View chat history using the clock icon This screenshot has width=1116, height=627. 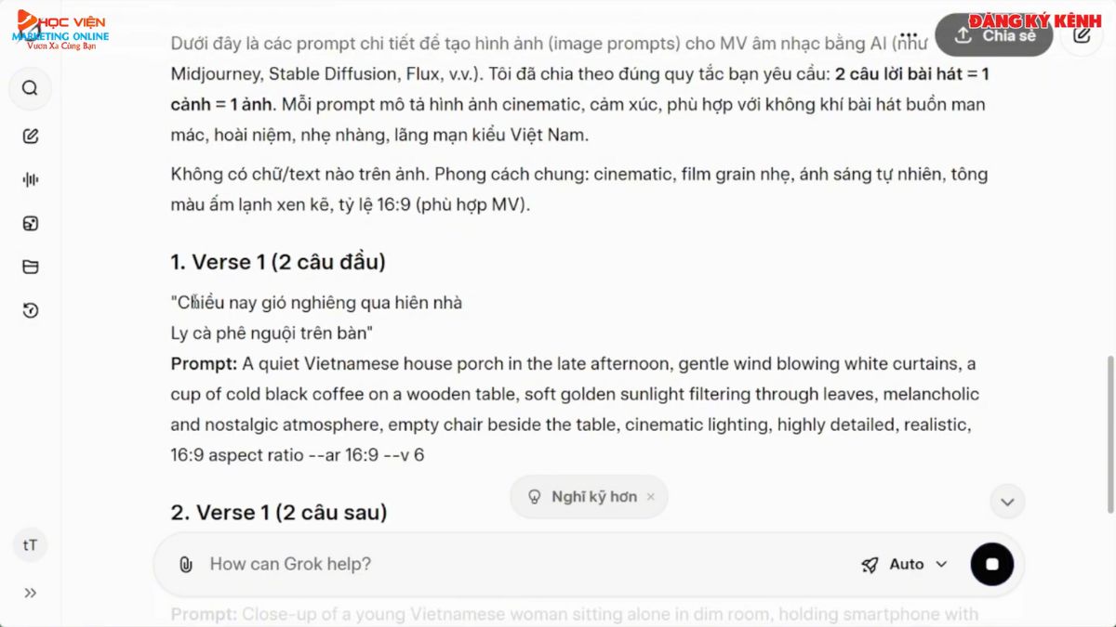coord(30,311)
